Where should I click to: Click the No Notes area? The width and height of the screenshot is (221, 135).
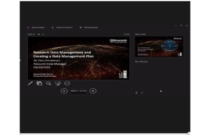pyautogui.click(x=141, y=61)
